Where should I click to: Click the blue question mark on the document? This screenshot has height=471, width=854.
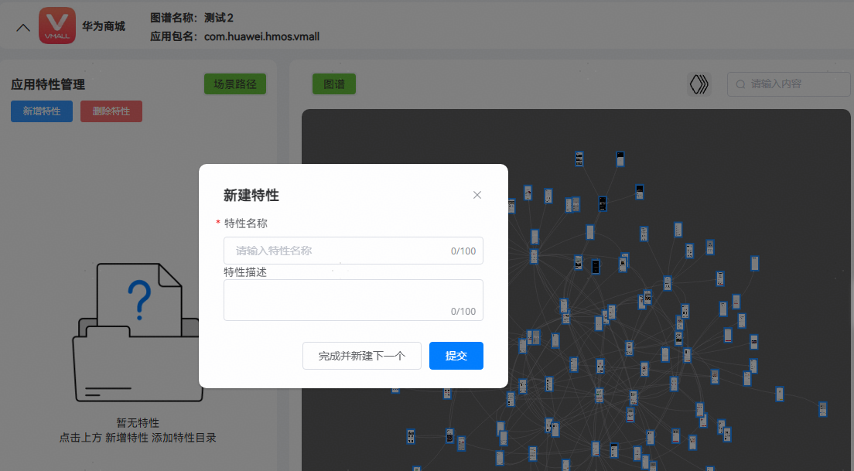pyautogui.click(x=139, y=300)
